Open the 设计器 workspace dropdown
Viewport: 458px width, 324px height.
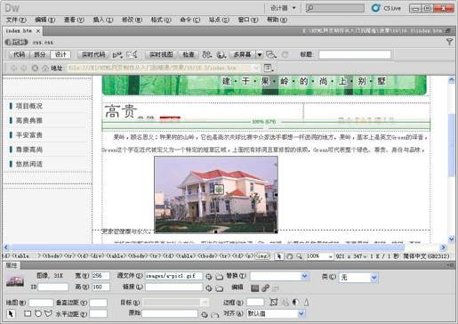pos(283,8)
